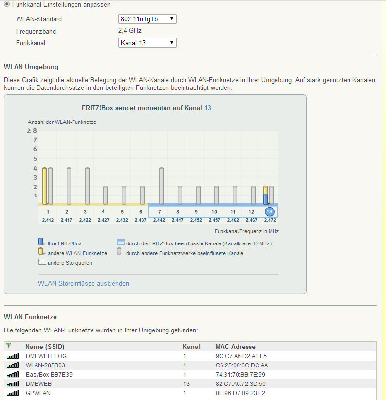Image resolution: width=386 pixels, height=400 pixels.
Task: Click the MAC-Adresse column header
Action: (x=235, y=347)
